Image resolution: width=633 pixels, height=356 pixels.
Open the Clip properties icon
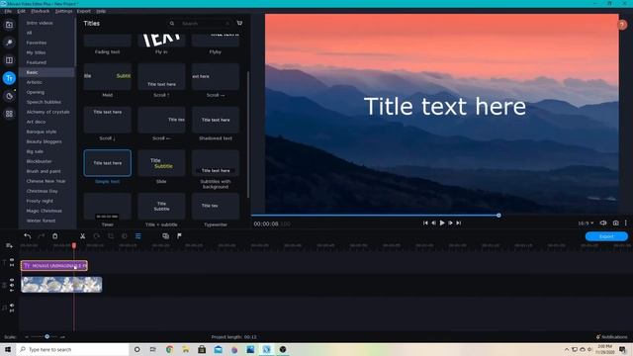point(138,236)
